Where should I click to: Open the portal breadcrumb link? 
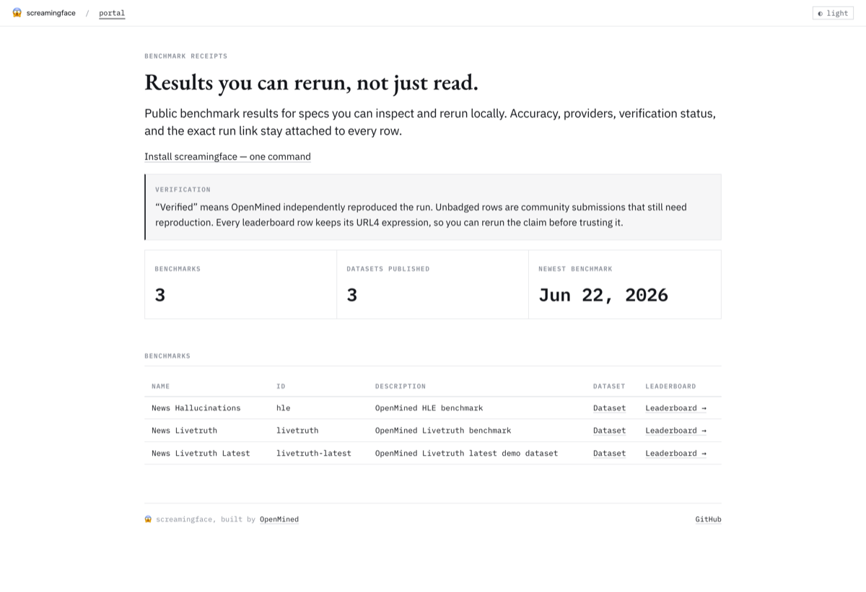(x=112, y=13)
